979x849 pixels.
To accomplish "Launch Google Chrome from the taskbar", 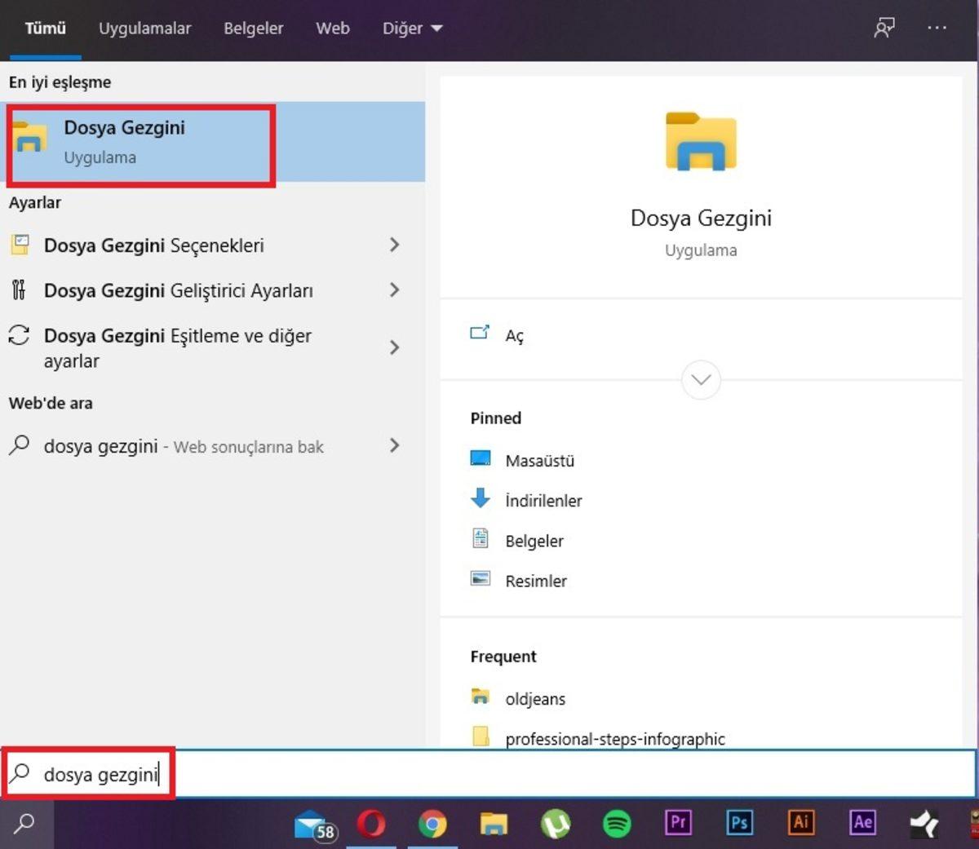I will coord(432,824).
